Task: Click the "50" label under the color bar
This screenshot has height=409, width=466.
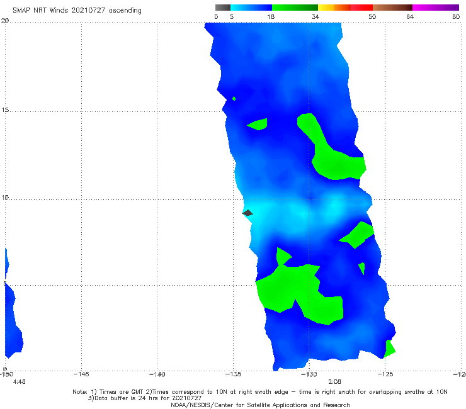Action: coord(372,17)
